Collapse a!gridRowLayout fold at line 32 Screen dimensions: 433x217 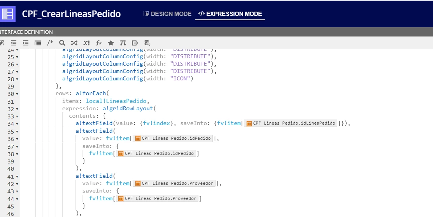(17, 109)
